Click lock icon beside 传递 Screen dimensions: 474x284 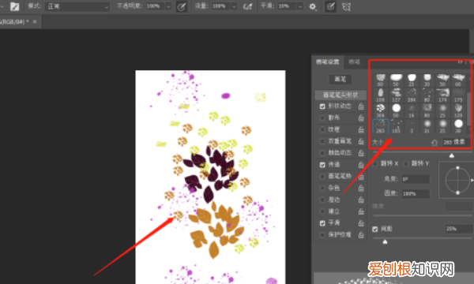[361, 165]
